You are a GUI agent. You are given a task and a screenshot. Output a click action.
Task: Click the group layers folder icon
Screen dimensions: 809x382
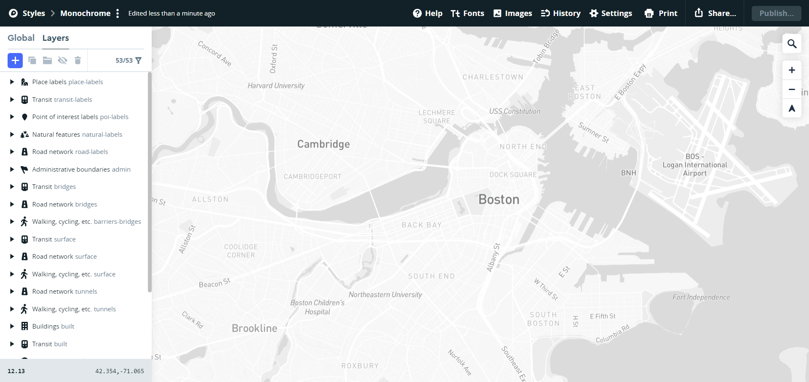47,61
